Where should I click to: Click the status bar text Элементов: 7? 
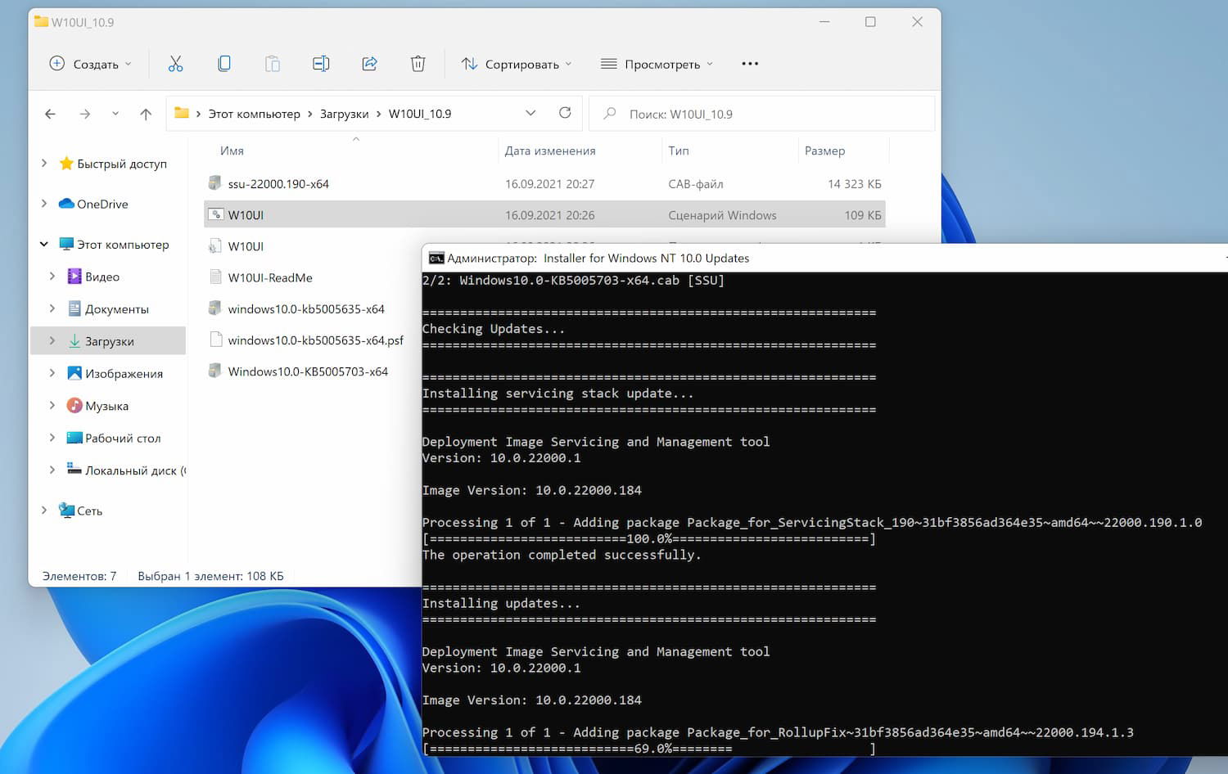point(79,576)
